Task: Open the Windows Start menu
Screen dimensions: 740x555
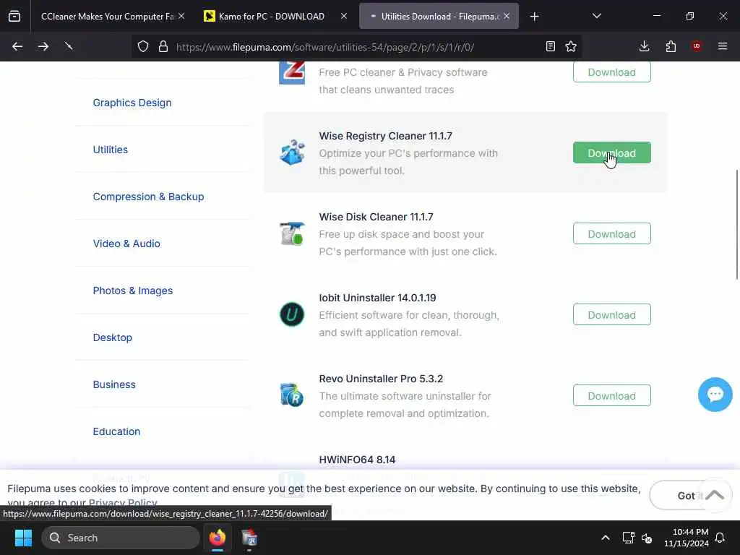Action: [23, 538]
